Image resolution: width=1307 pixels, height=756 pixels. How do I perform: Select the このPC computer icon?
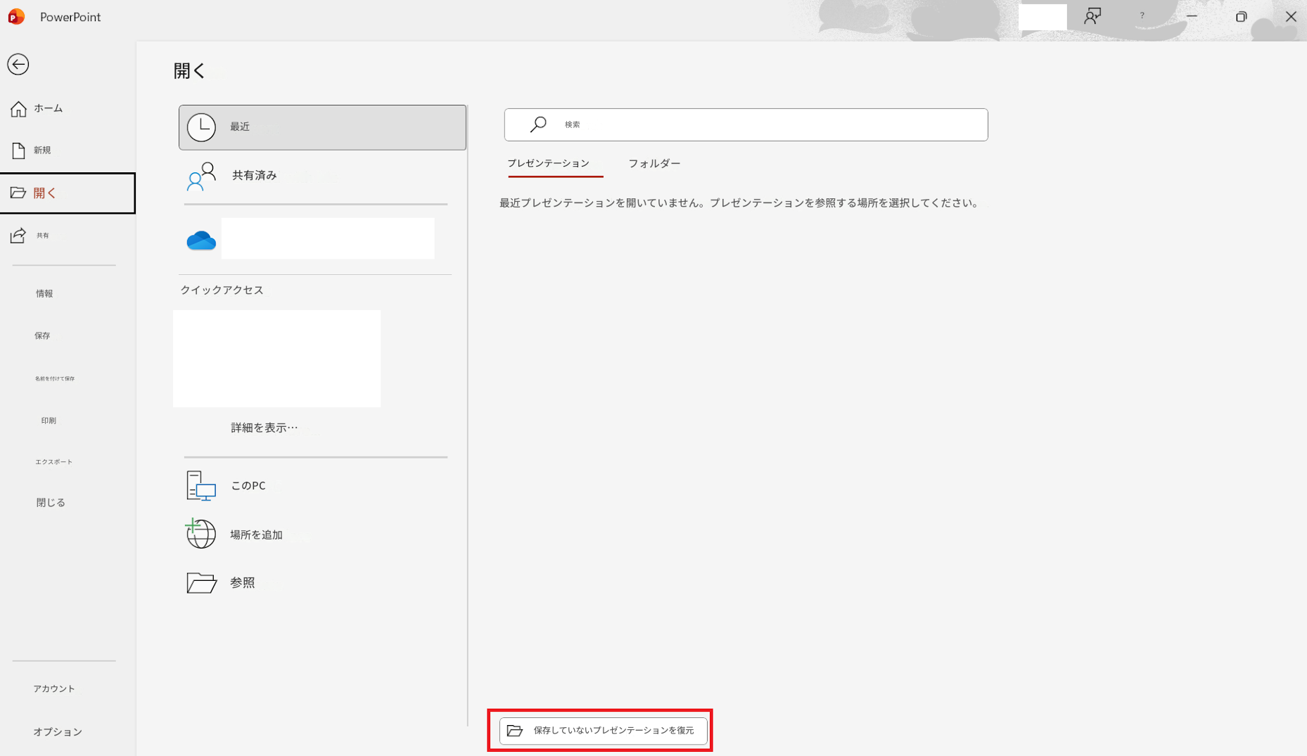(201, 486)
